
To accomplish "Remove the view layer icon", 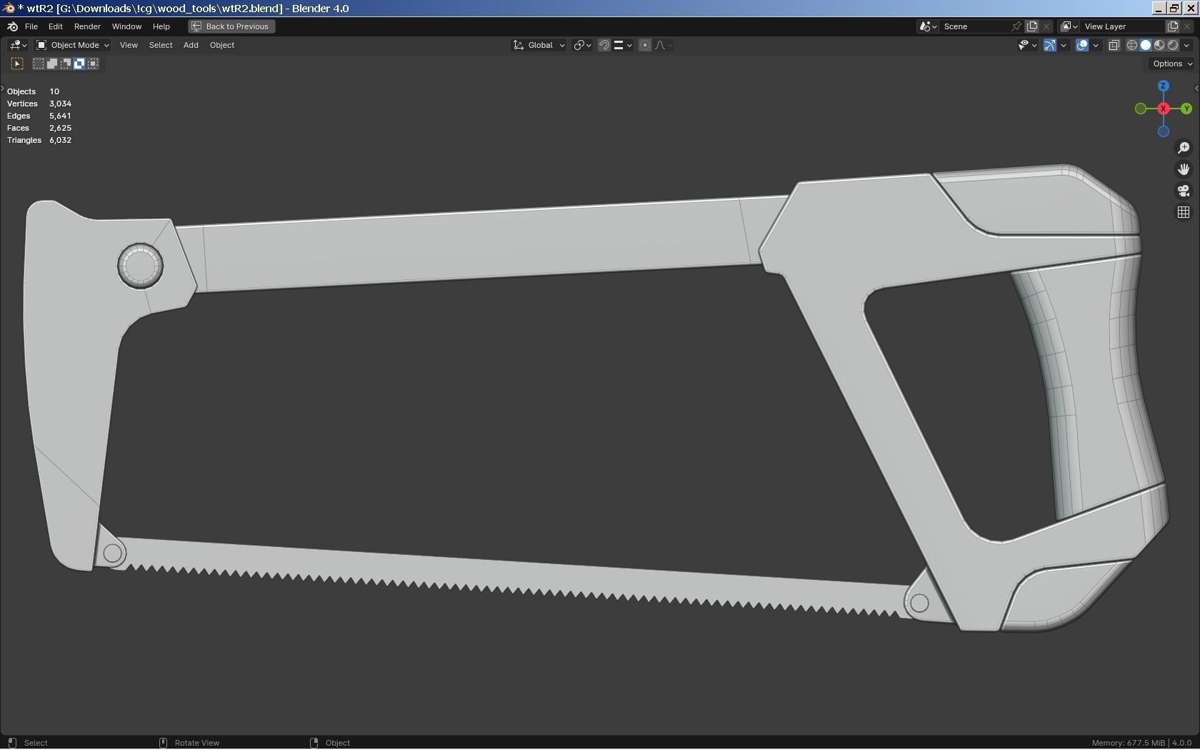I will click(x=1188, y=26).
